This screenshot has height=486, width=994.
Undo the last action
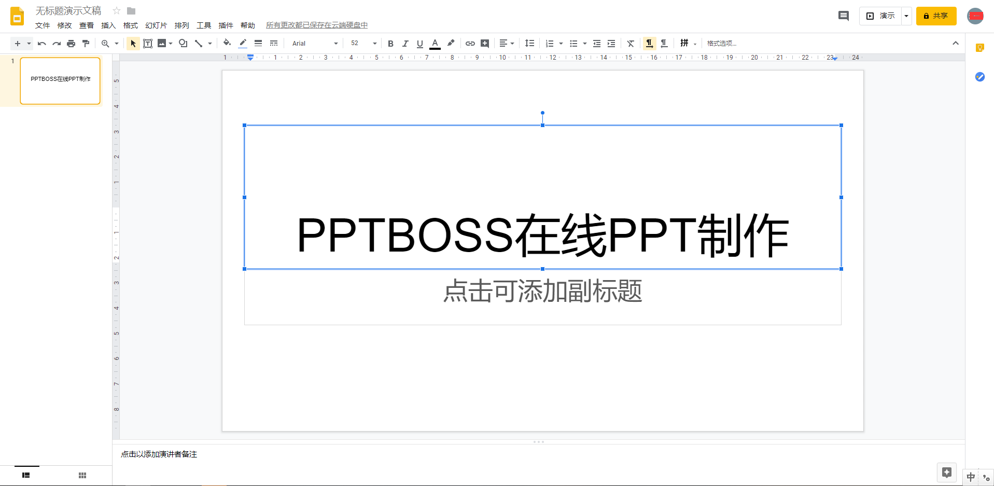tap(42, 44)
